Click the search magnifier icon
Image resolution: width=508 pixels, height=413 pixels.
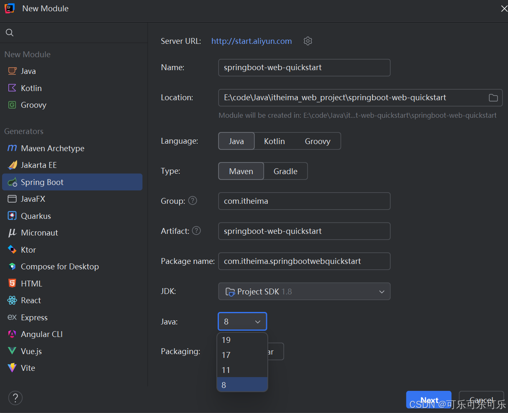9,32
